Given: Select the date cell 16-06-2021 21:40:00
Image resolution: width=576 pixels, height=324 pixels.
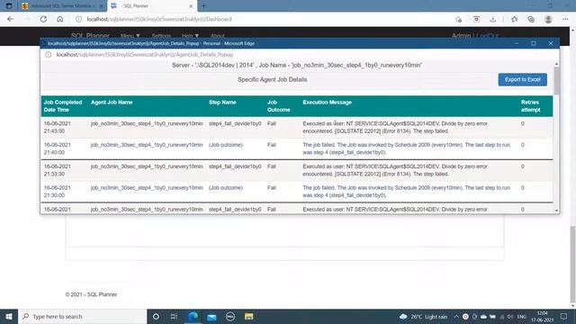Looking at the screenshot, I should tap(58, 148).
